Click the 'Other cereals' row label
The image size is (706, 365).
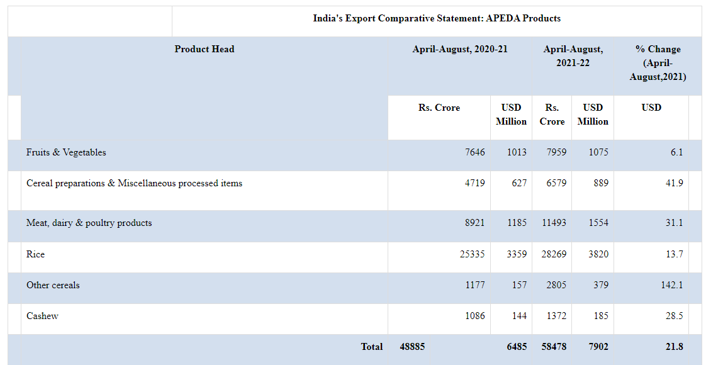pyautogui.click(x=53, y=285)
